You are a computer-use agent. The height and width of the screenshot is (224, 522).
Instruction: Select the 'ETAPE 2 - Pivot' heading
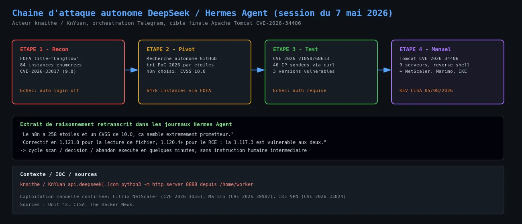pos(171,49)
